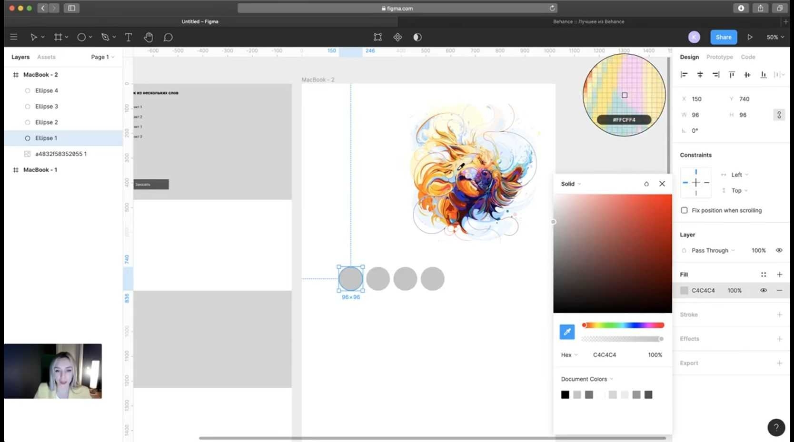Image resolution: width=794 pixels, height=442 pixels.
Task: Add a new fill with plus
Action: pyautogui.click(x=779, y=275)
